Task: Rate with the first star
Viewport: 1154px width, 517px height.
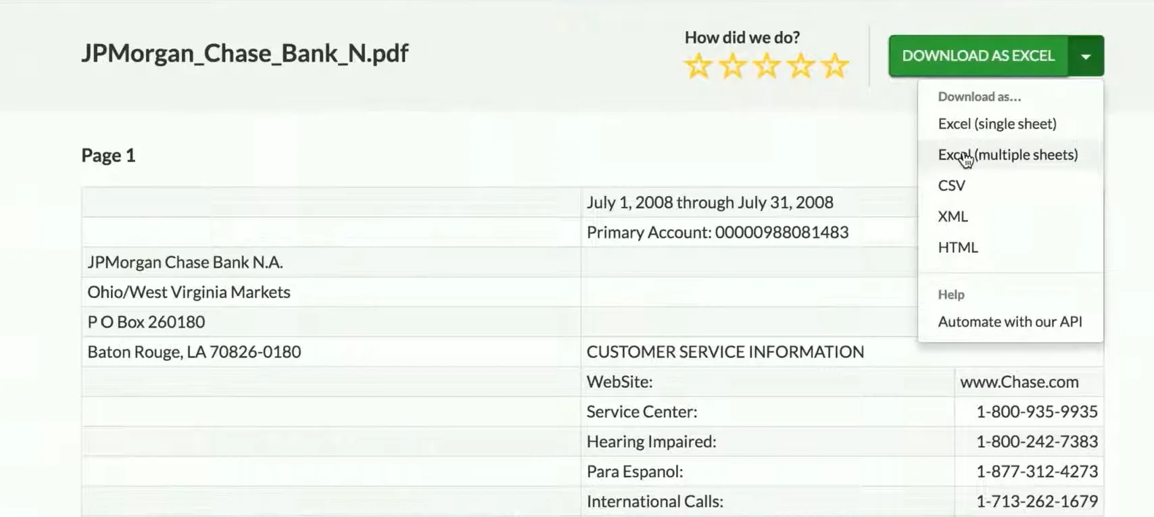Action: (698, 66)
